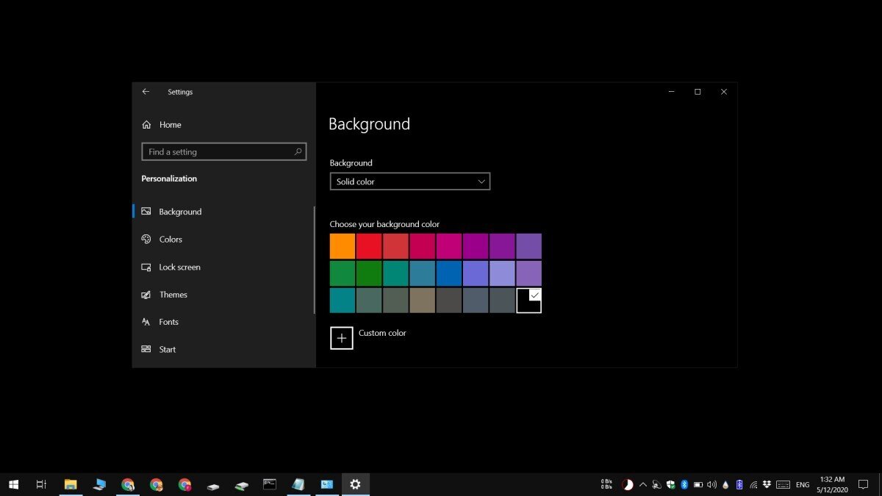Screen dimensions: 882x496
Task: Open the Fonts settings page
Action: click(168, 323)
